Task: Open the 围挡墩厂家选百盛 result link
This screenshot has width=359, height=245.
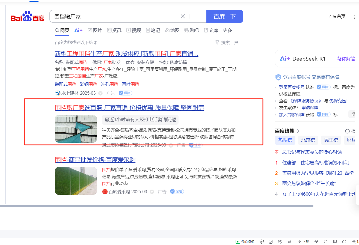Action: coord(129,108)
